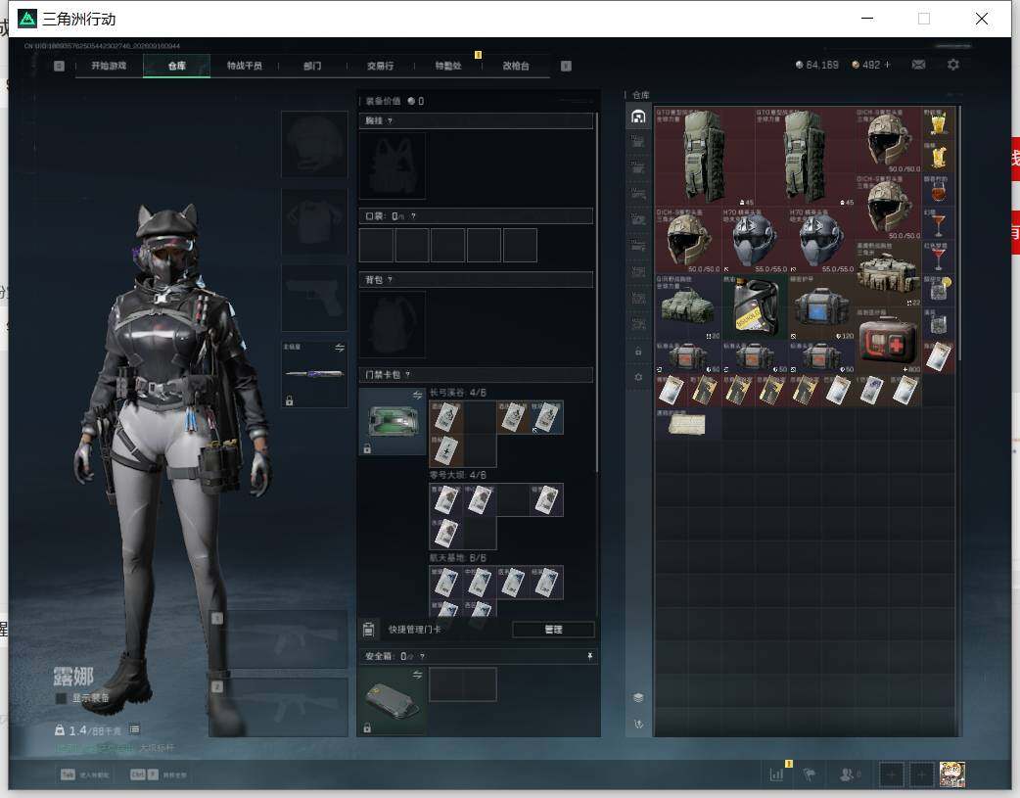Pin the 安全箱 section with pin icon
Image resolution: width=1020 pixels, height=798 pixels.
coord(590,656)
